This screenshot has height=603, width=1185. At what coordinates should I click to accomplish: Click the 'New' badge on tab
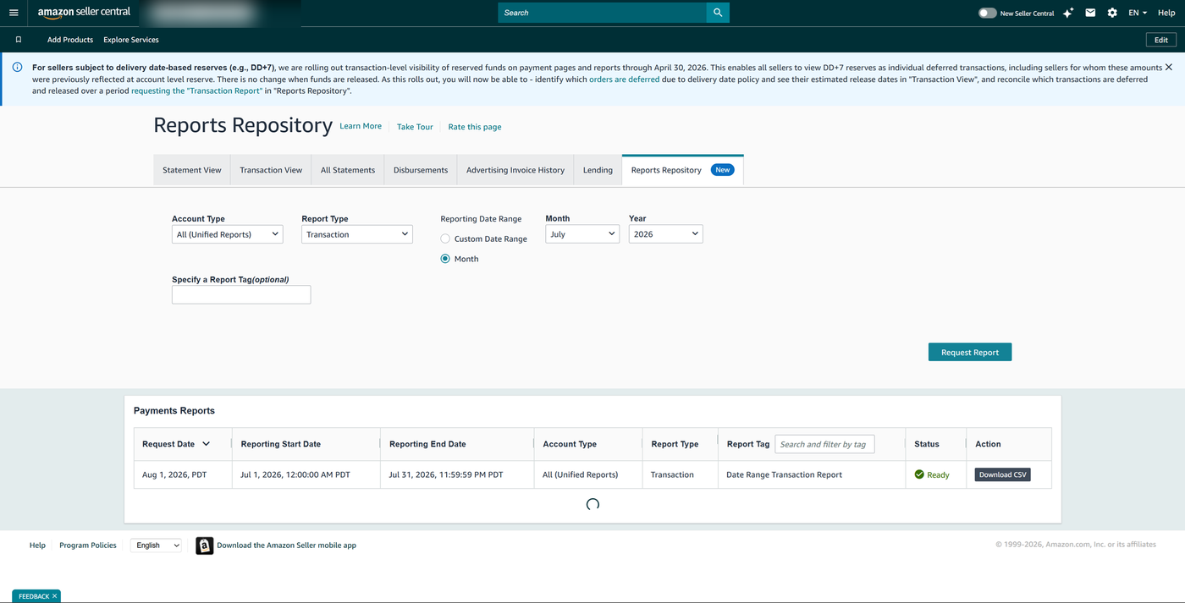[722, 170]
